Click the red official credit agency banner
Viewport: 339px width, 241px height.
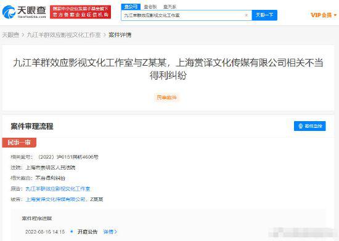point(80,12)
